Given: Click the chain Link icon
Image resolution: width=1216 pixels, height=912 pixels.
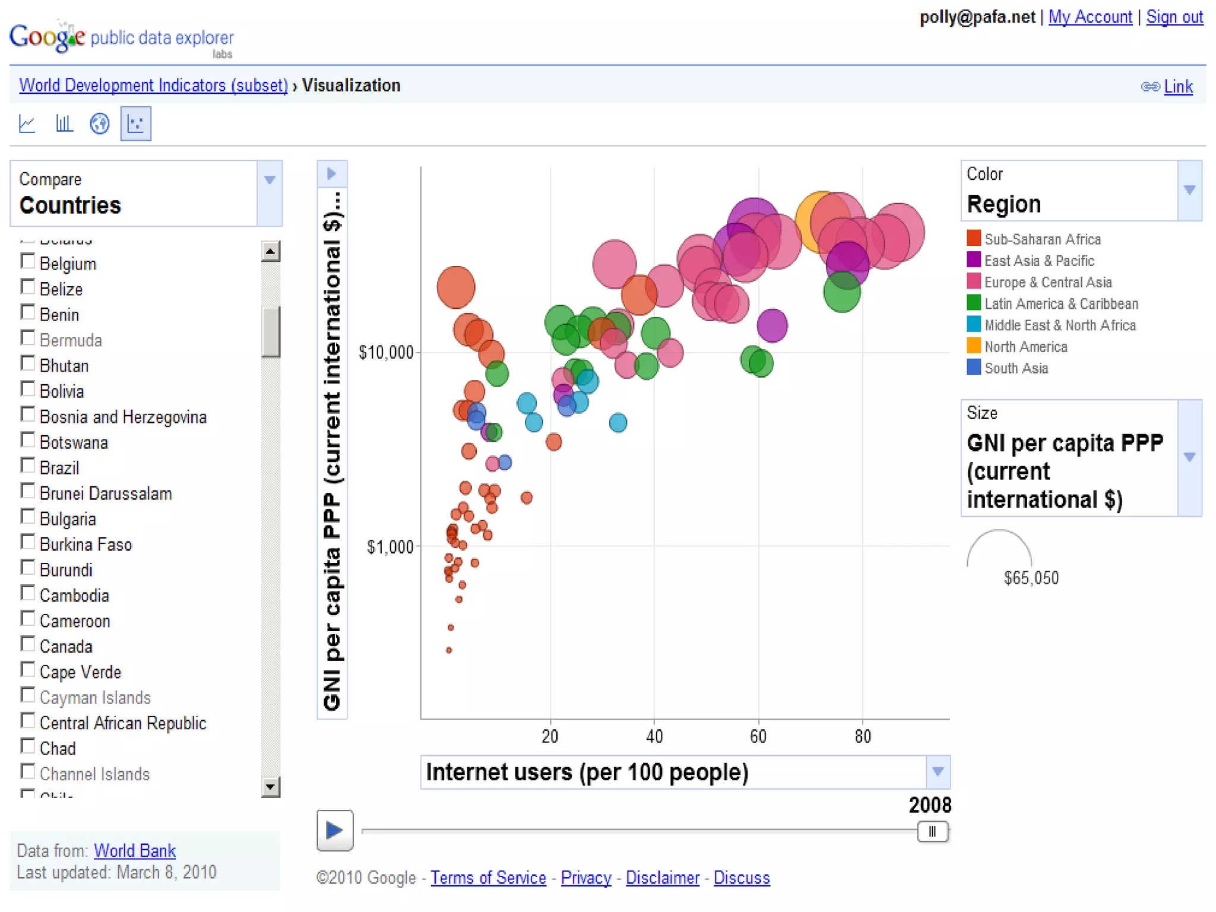Looking at the screenshot, I should tap(1150, 87).
